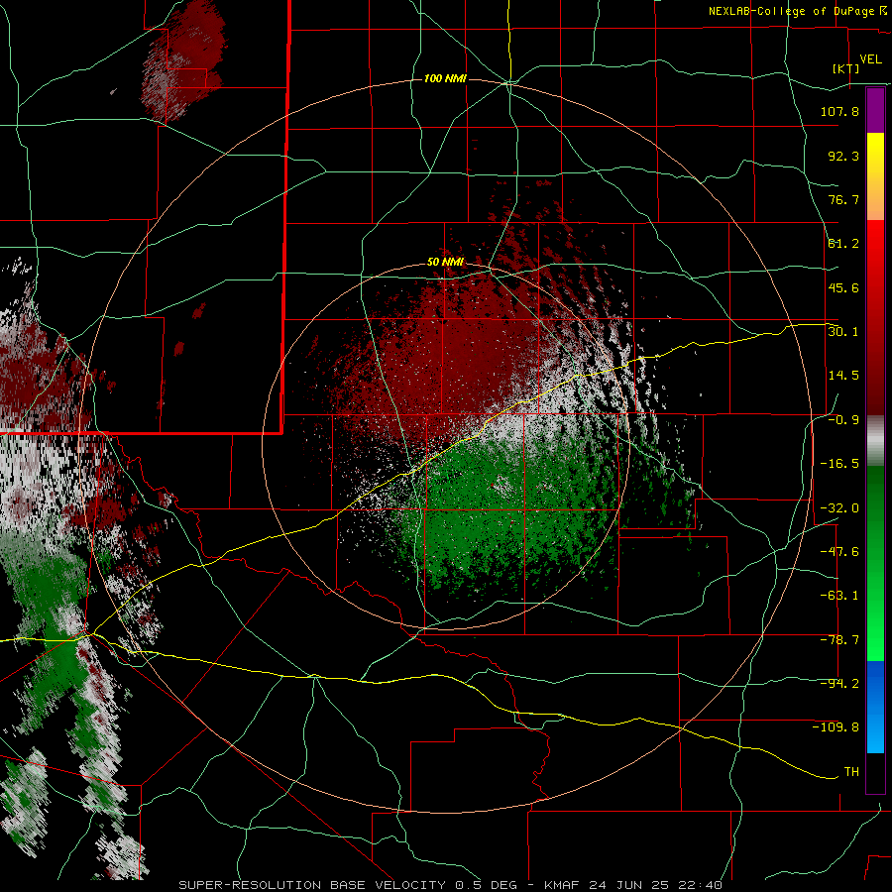Click the Super-Resolution Base Velocity caption

pyautogui.click(x=451, y=885)
